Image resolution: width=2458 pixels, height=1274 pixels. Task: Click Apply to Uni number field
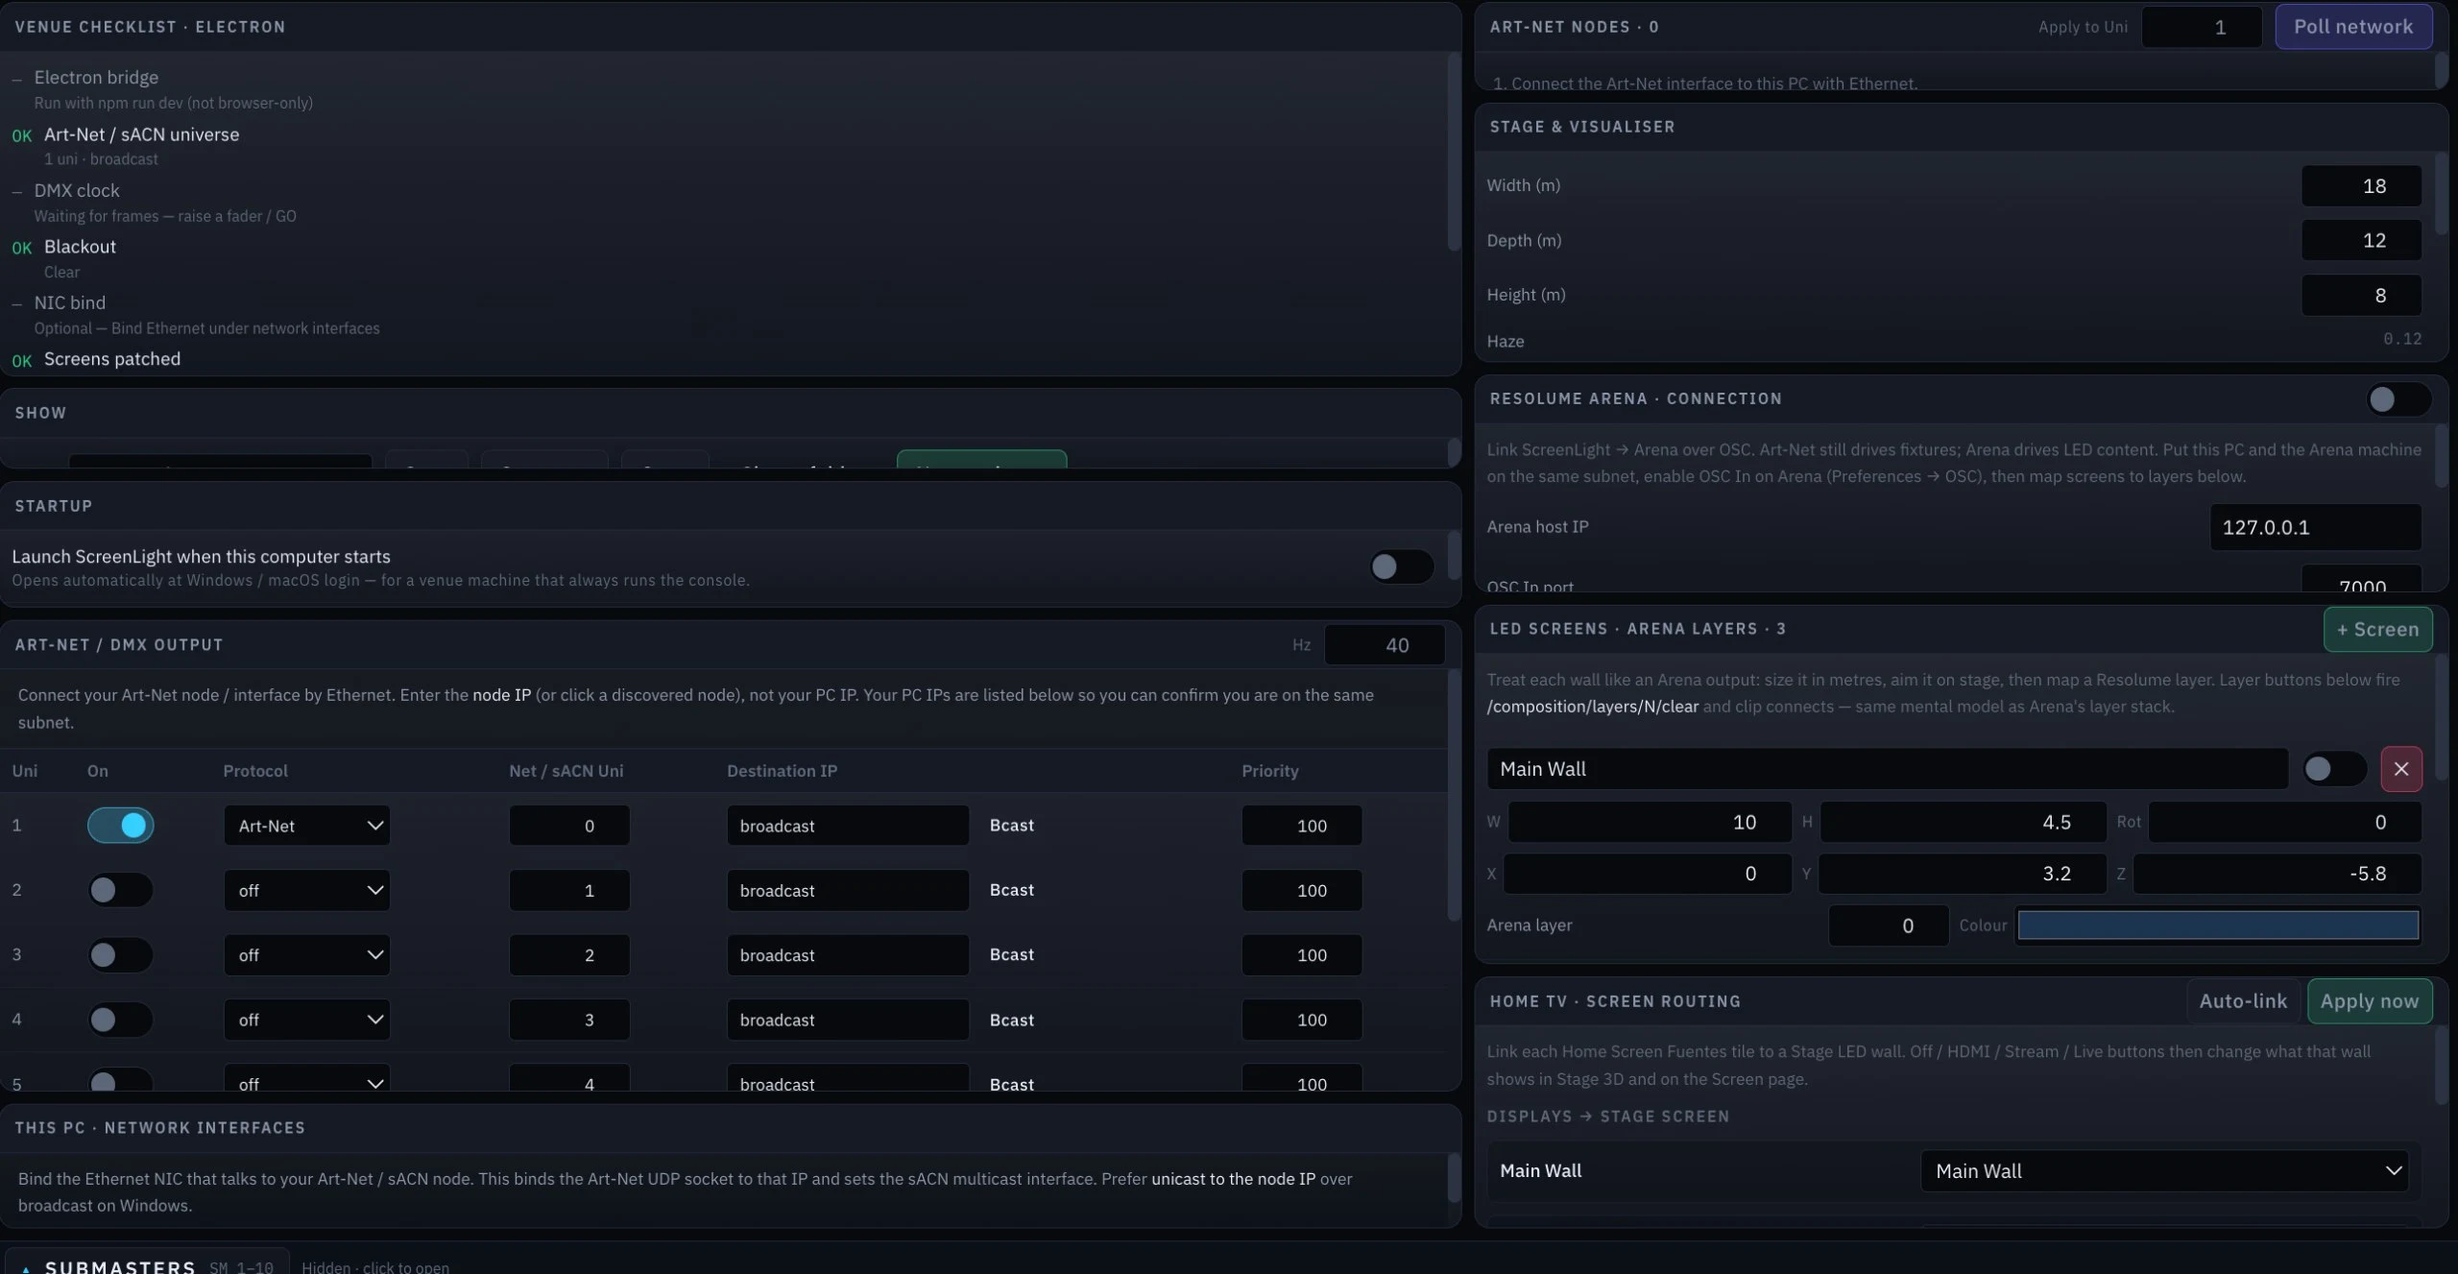(2202, 27)
